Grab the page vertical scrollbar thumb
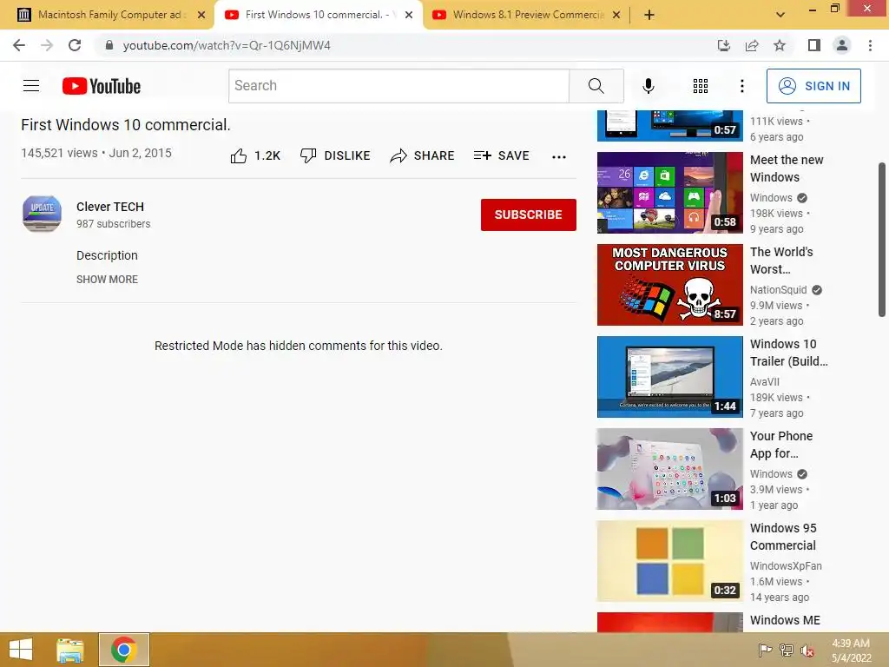 [882, 240]
